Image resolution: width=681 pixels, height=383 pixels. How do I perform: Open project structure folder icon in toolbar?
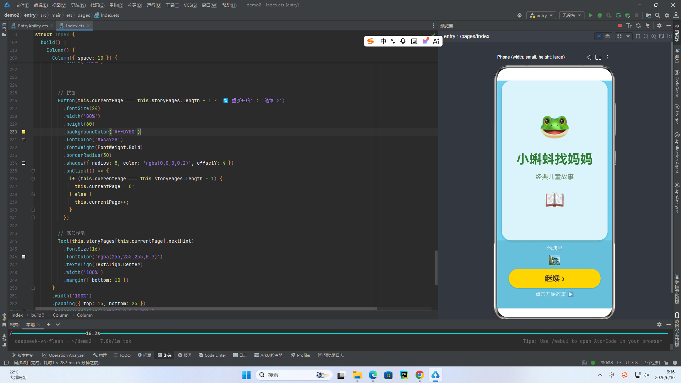[648, 15]
